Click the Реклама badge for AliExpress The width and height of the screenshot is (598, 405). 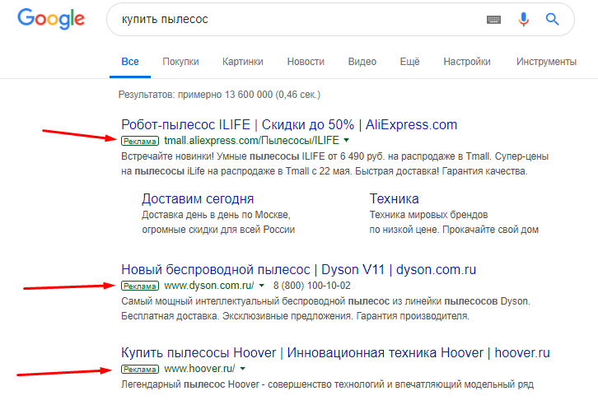[x=141, y=141]
